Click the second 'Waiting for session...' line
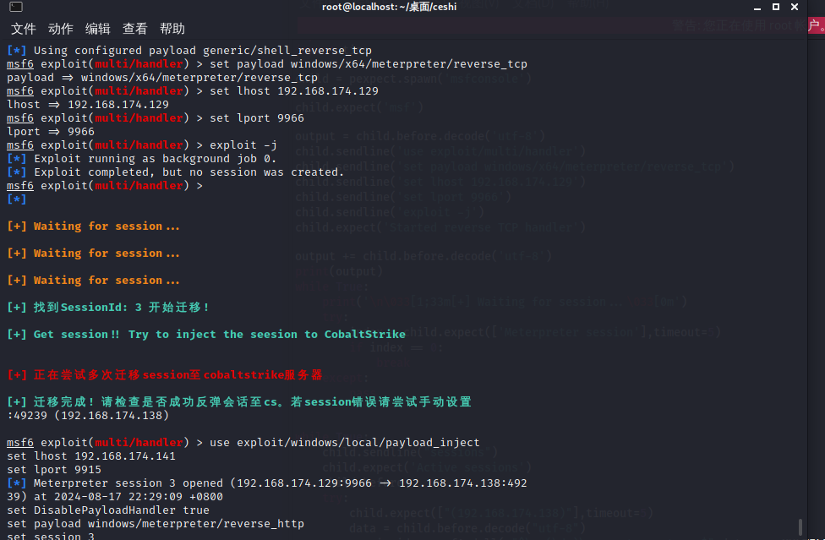The width and height of the screenshot is (825, 540). pos(93,254)
